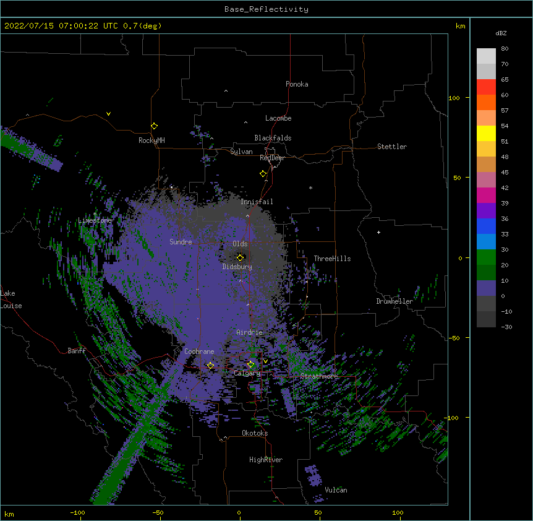Image resolution: width=533 pixels, height=521 pixels.
Task: Click the 100 tick on right axis
Action: point(454,98)
